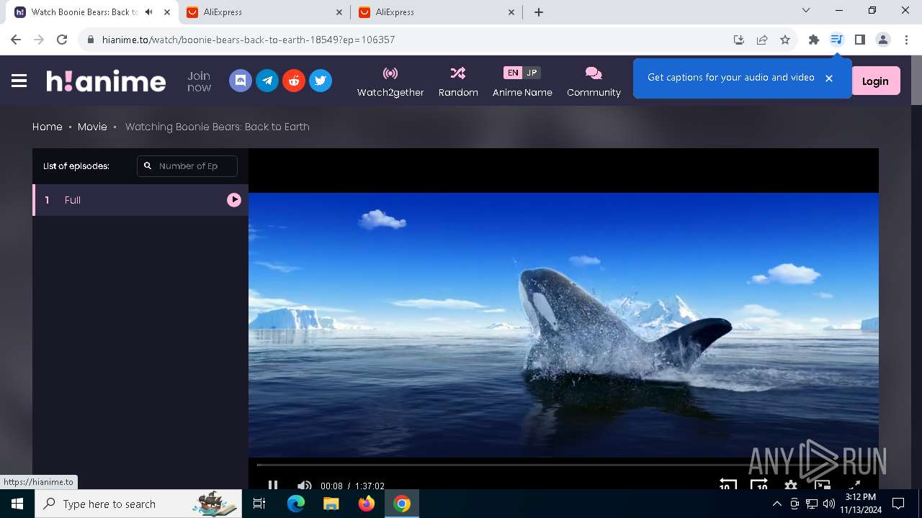Open the Reddit community icon
Viewport: 922px width, 518px height.
tap(294, 81)
